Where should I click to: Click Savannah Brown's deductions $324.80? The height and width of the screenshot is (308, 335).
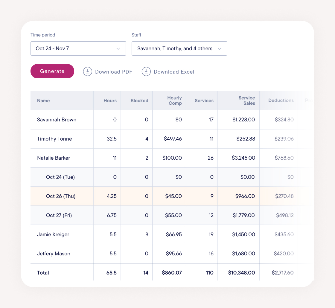[284, 120]
